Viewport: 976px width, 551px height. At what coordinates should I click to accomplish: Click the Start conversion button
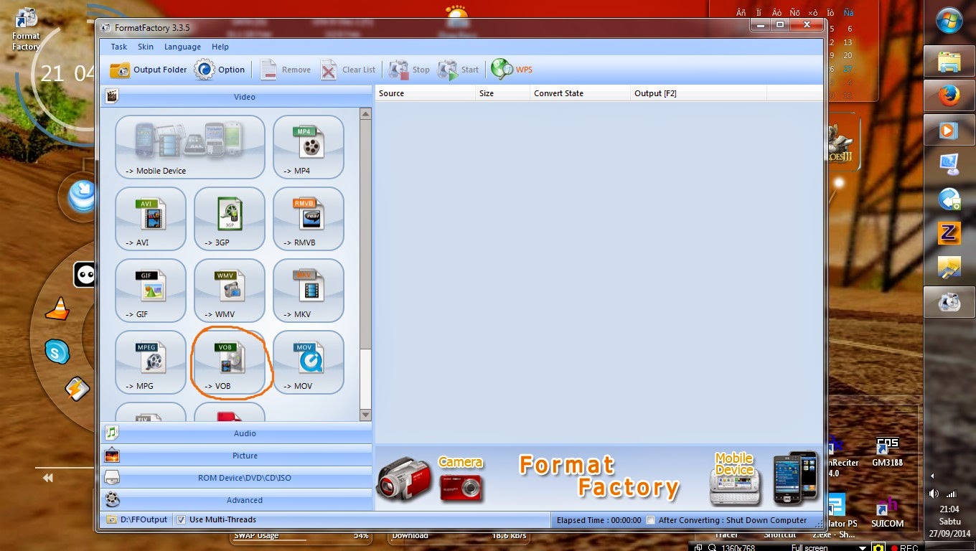click(x=459, y=70)
